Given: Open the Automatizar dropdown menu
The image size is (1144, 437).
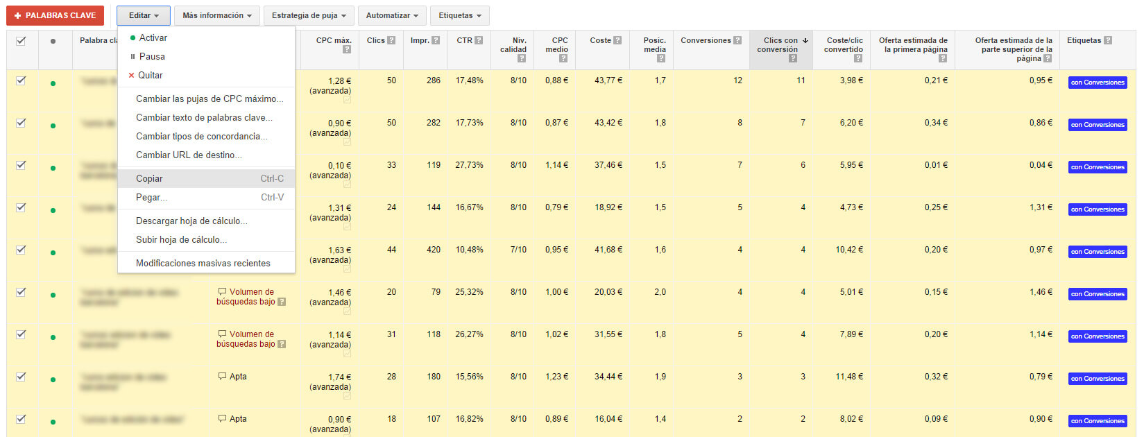Looking at the screenshot, I should pos(392,15).
